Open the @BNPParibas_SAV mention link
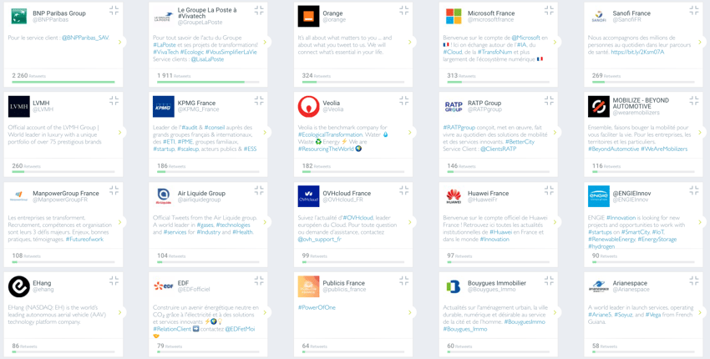This screenshot has width=710, height=359. 85,38
